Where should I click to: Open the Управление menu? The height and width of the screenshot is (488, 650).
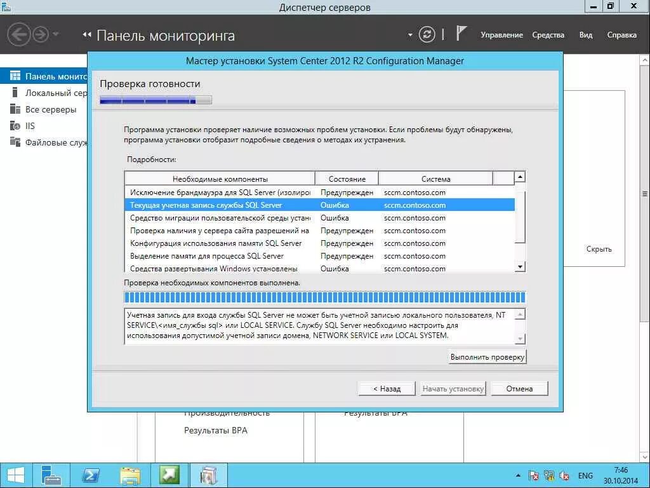[501, 35]
